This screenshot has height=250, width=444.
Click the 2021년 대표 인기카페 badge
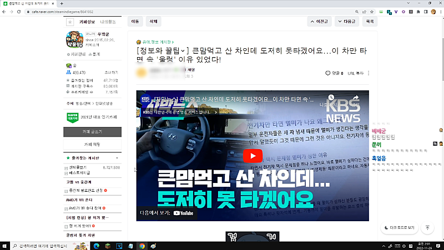(92, 118)
